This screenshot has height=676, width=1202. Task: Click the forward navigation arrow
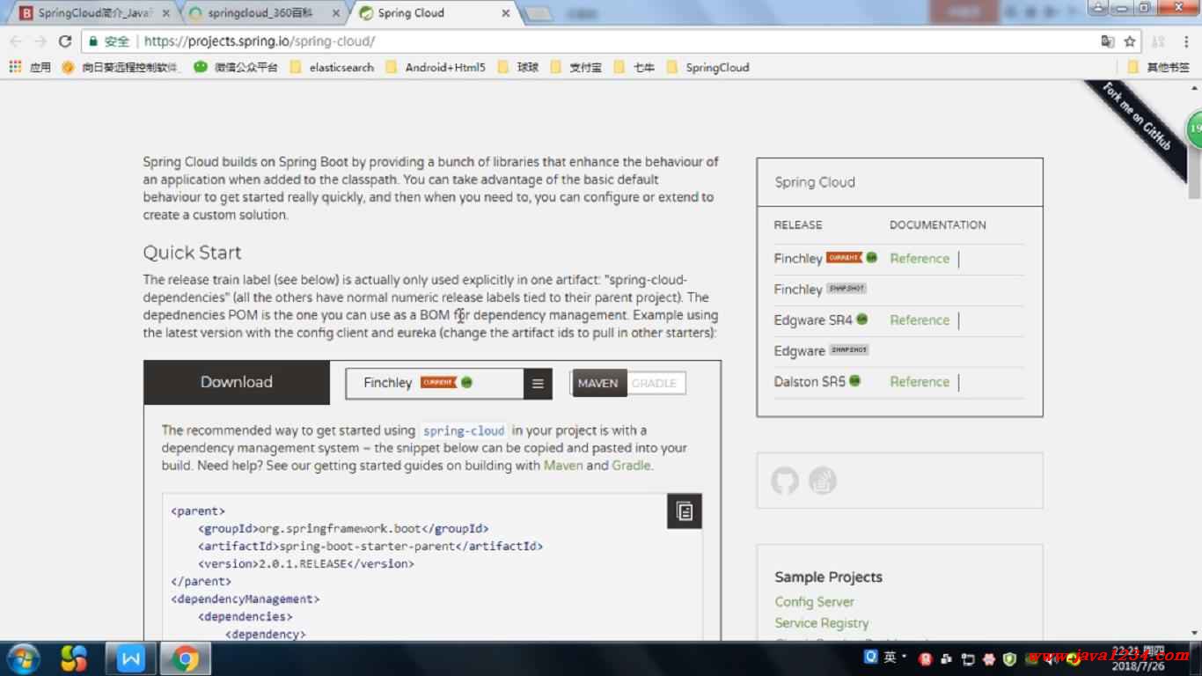pos(40,41)
